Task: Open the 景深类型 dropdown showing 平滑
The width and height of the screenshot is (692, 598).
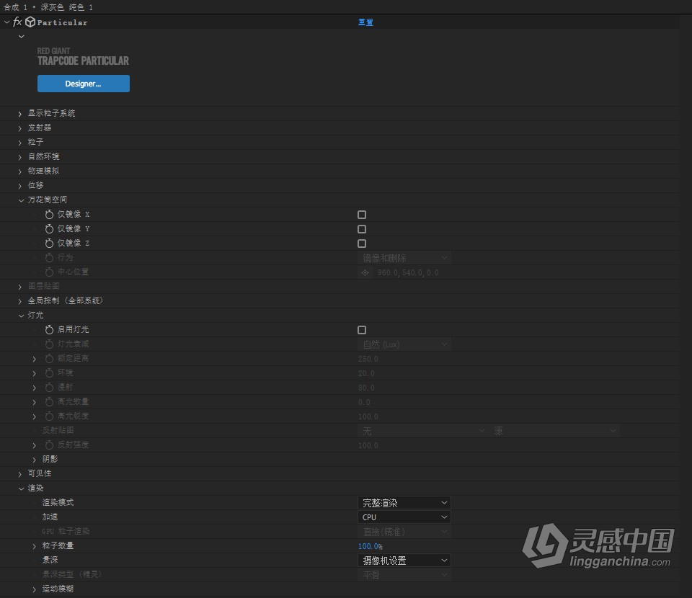Action: 404,575
